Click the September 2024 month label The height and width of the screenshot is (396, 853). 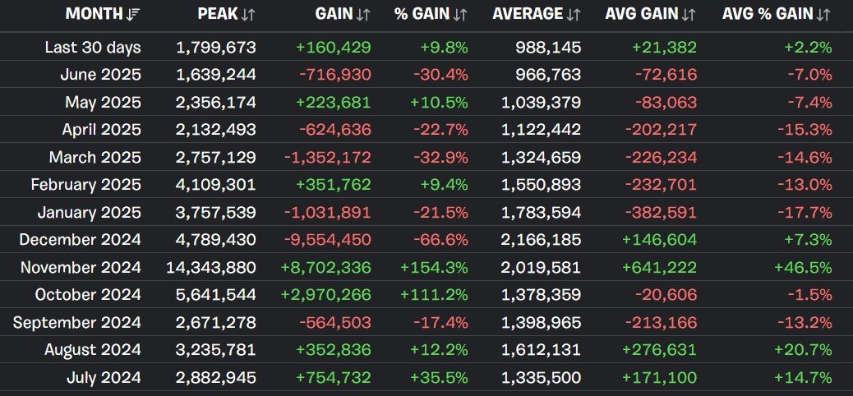[77, 323]
